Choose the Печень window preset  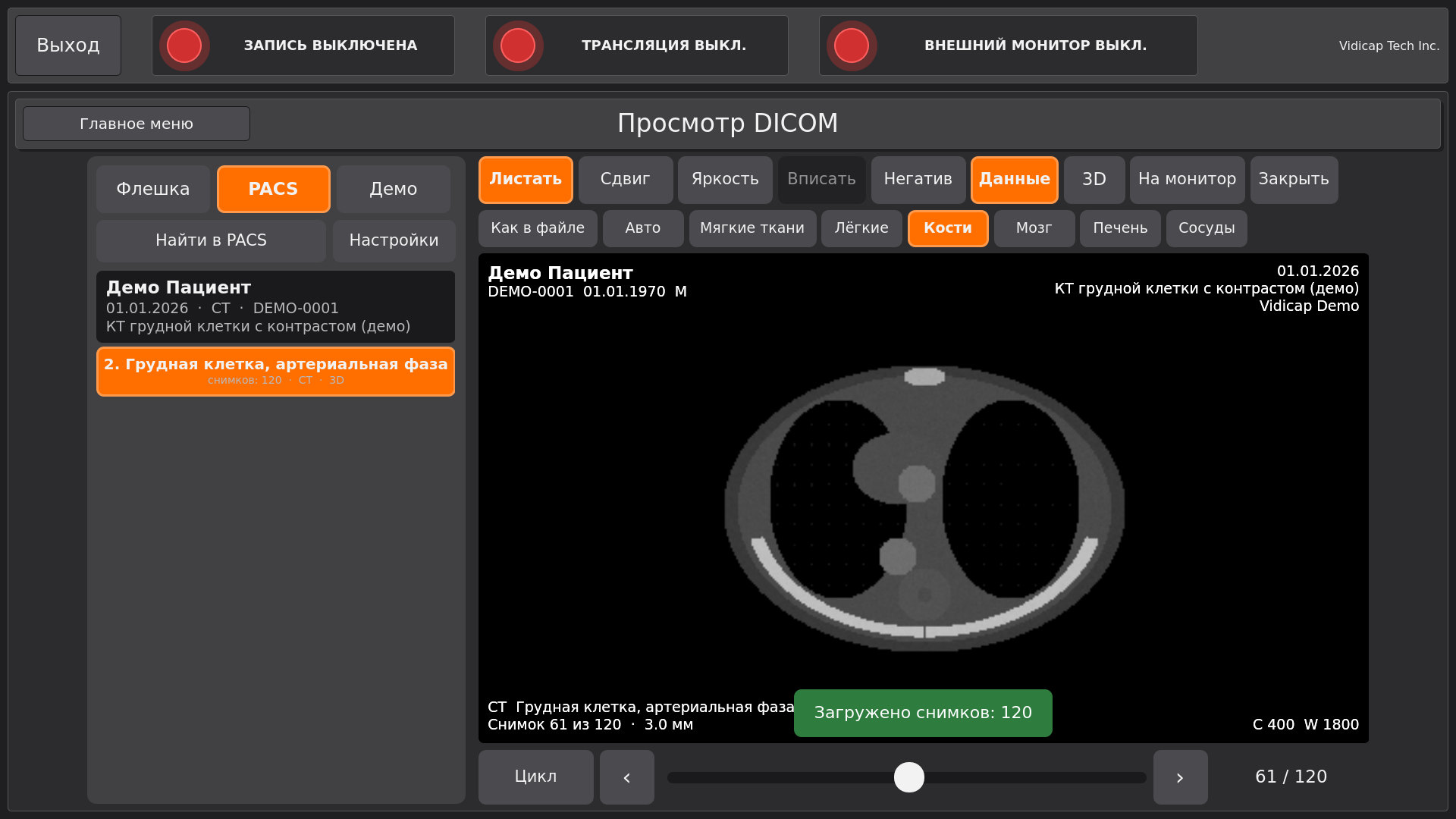click(x=1120, y=228)
